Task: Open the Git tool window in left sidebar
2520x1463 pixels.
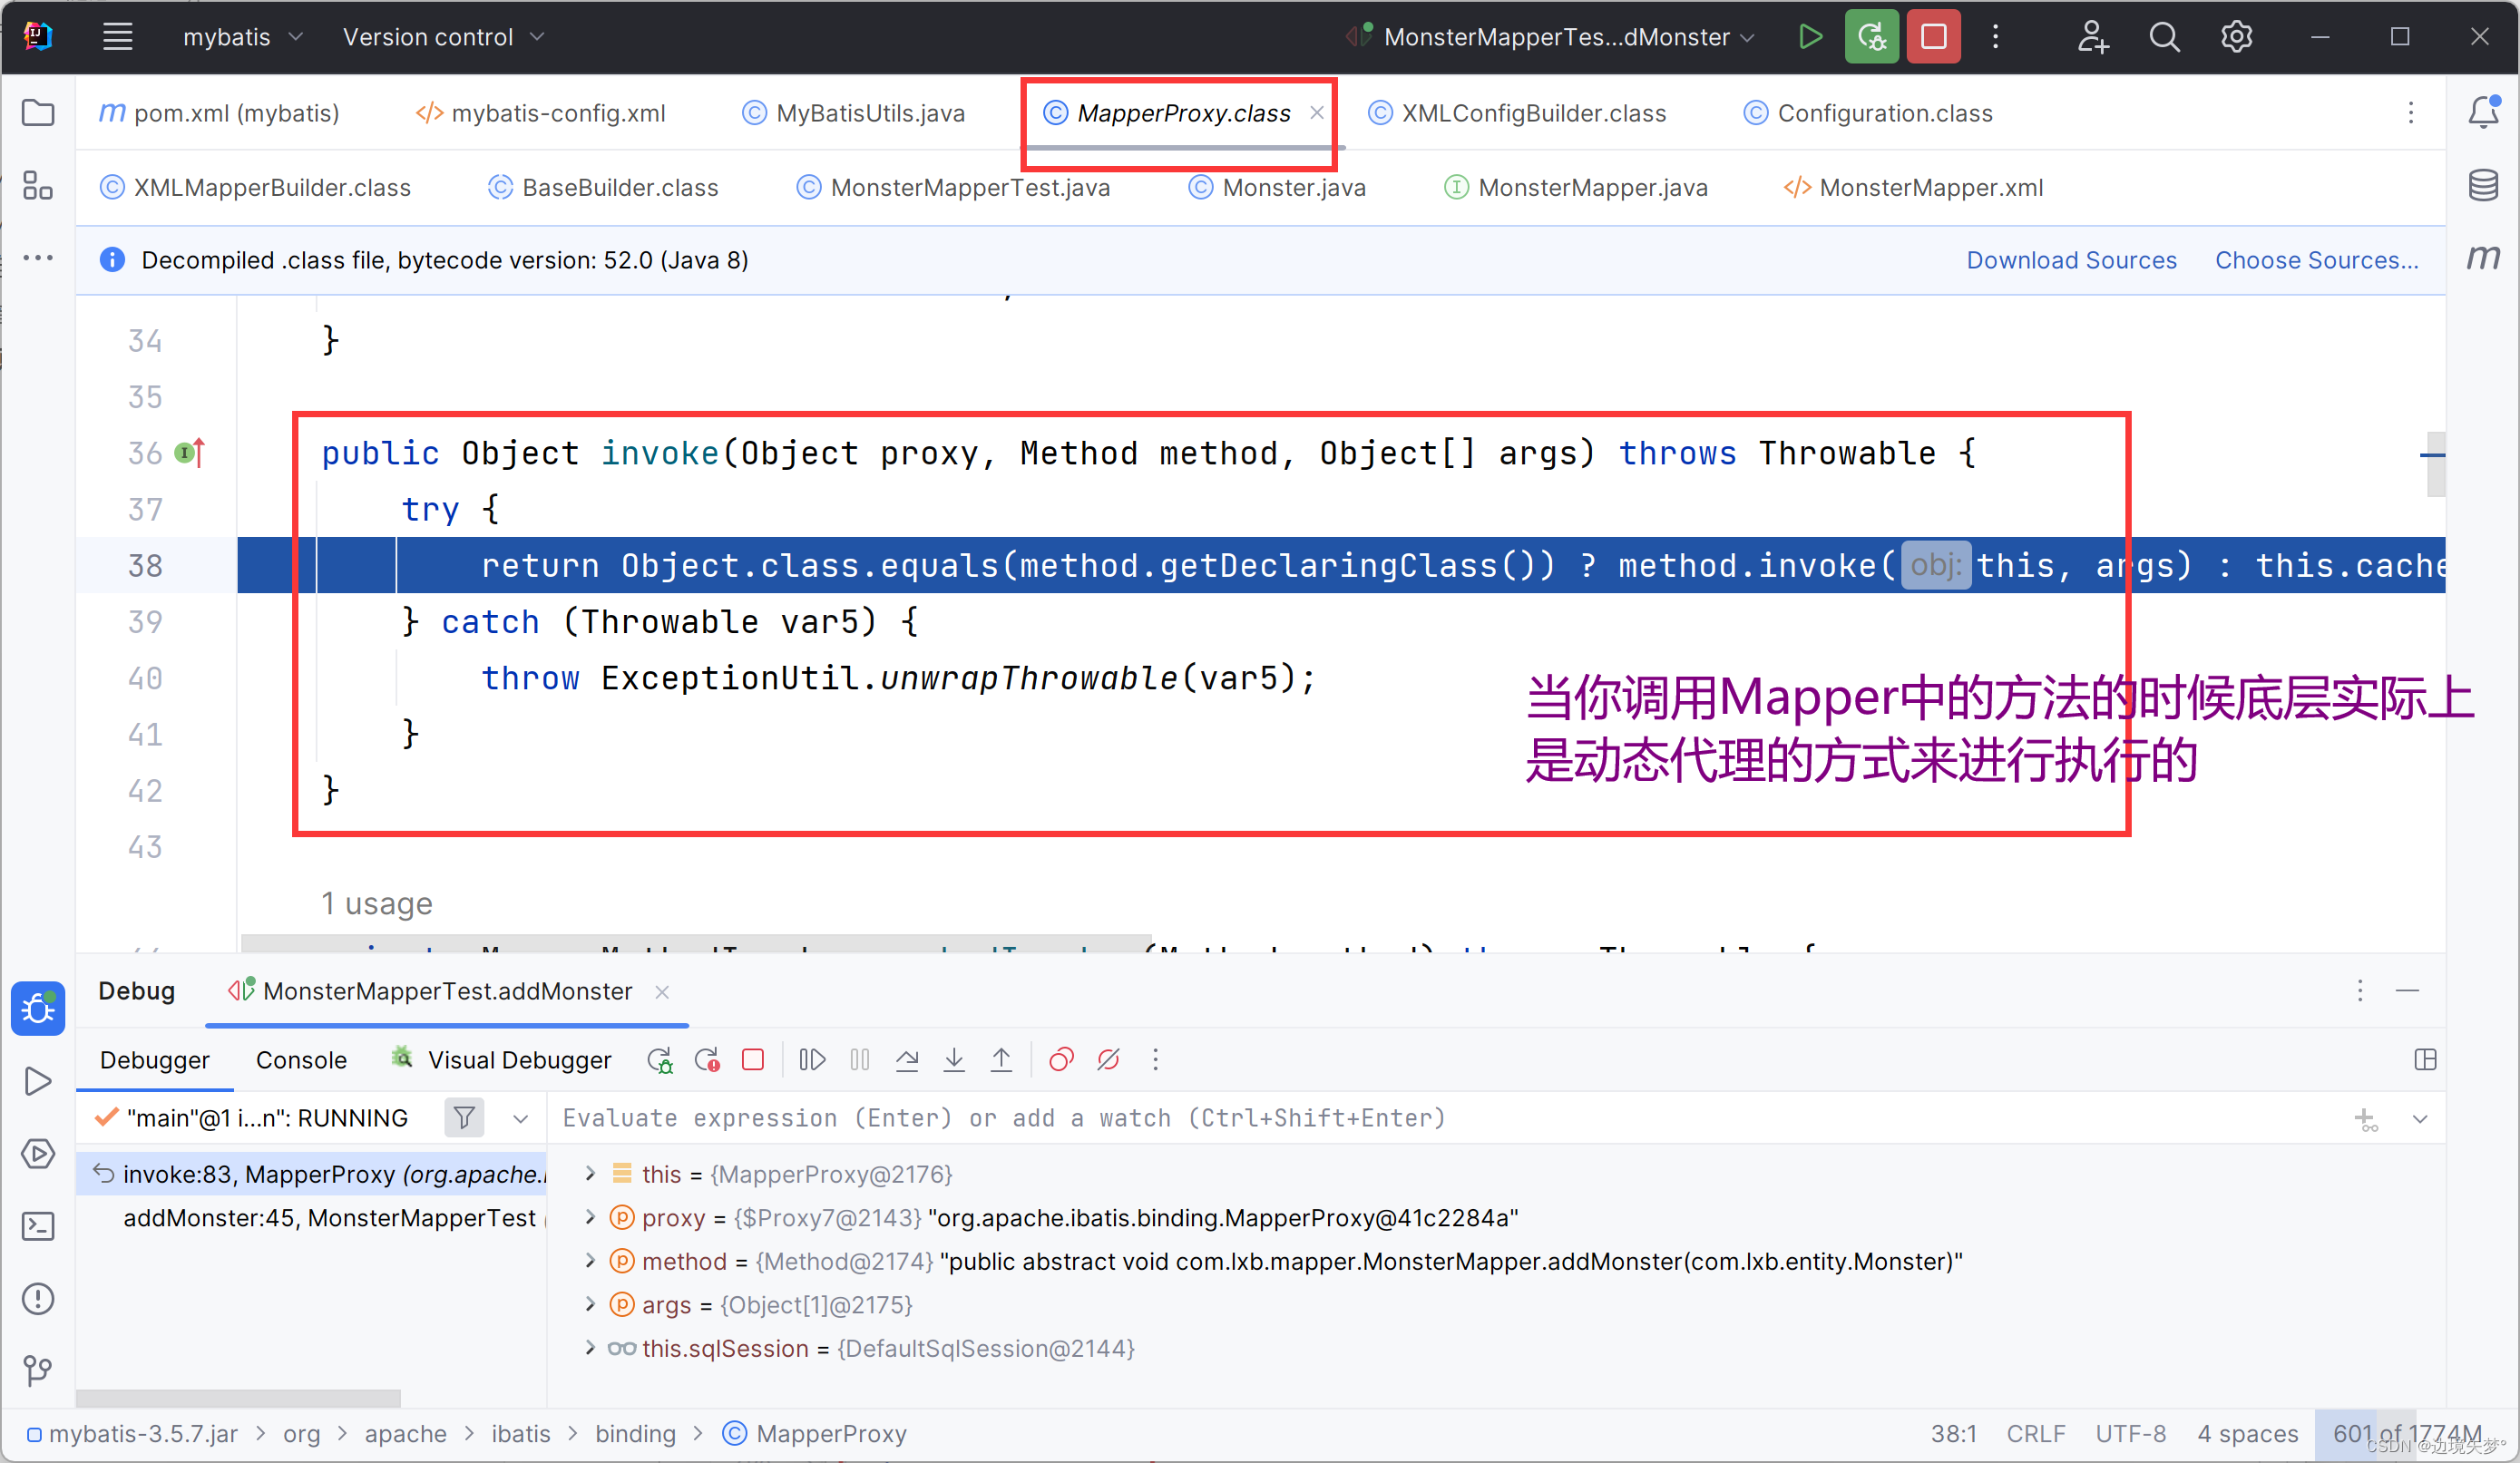Action: click(38, 1370)
